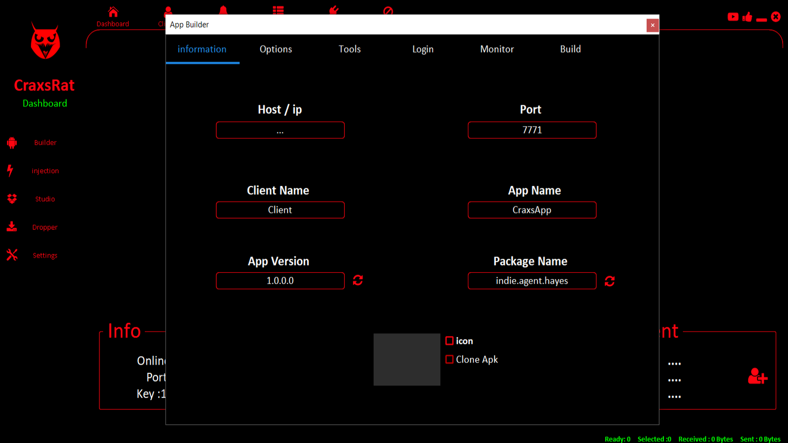This screenshot has width=788, height=443.
Task: Click the thumbs-up icon at top right
Action: 748,17
